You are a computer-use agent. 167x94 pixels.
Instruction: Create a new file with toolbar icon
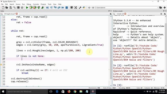point(3,8)
